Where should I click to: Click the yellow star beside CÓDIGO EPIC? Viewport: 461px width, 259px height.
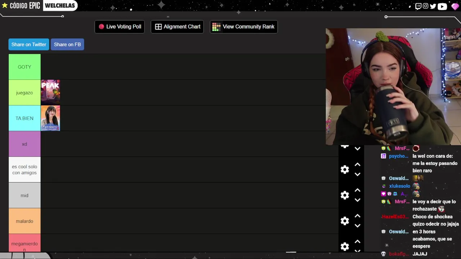coord(5,5)
